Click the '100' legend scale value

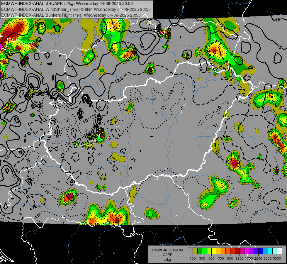[193, 258]
